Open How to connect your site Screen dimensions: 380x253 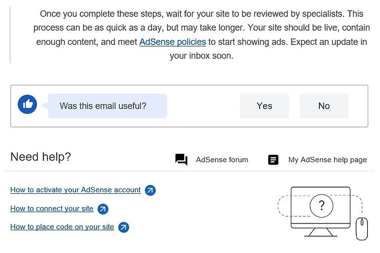pyautogui.click(x=52, y=209)
